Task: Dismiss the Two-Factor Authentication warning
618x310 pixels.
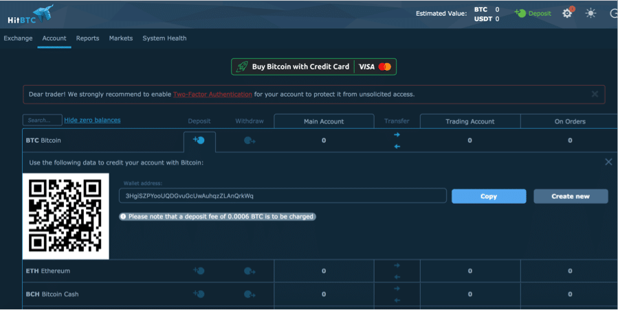Action: point(595,94)
